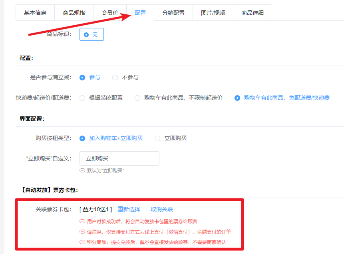Image resolution: width=344 pixels, height=254 pixels.
Task: Click the 默认为"立即购买" hint text
Action: [105, 170]
